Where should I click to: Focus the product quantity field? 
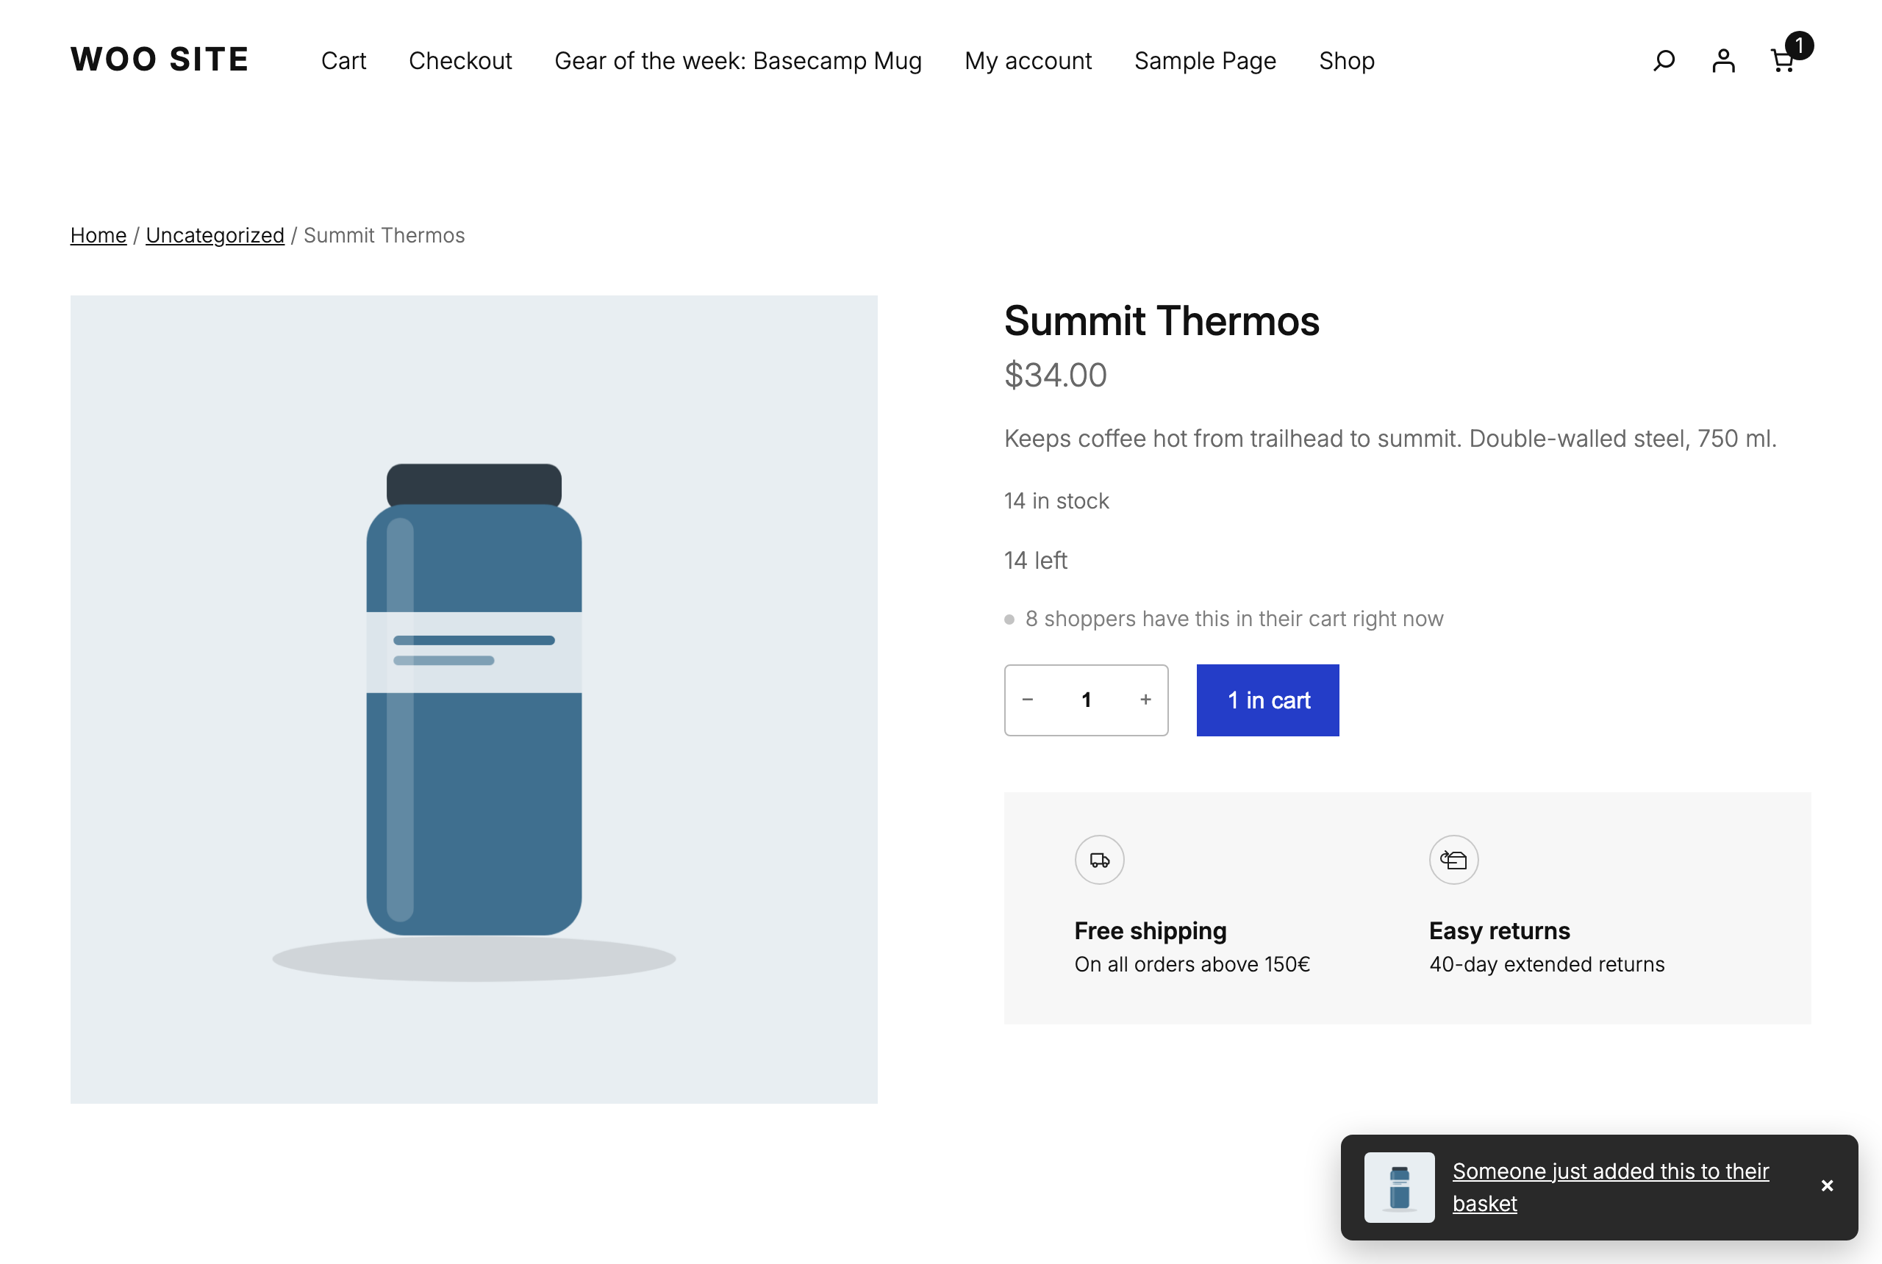pos(1086,700)
